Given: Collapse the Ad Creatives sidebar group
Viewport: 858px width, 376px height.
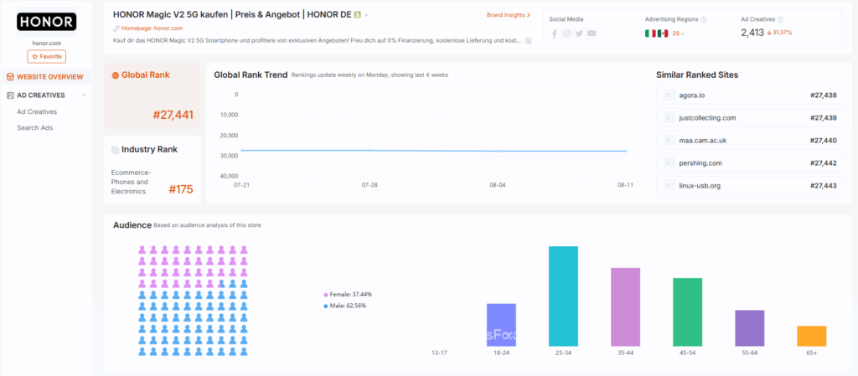Looking at the screenshot, I should coord(85,95).
